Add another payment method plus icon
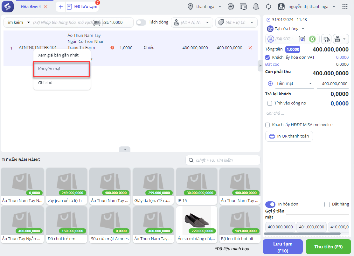This screenshot has width=354, height=256. click(x=270, y=84)
